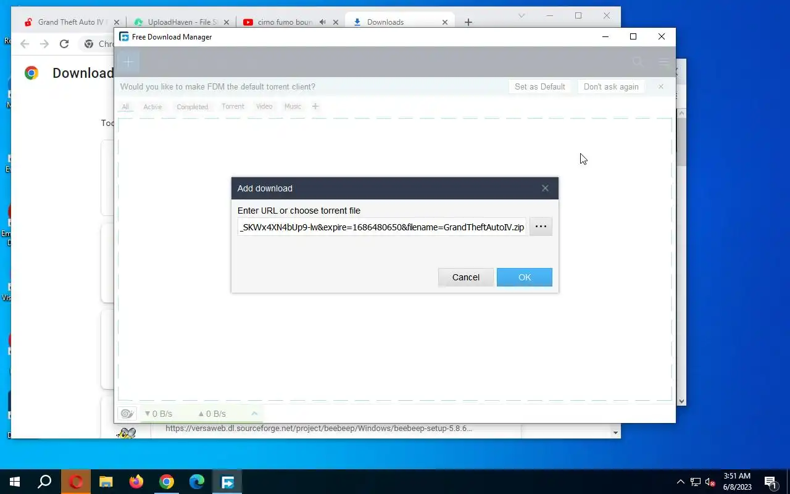790x494 pixels.
Task: Switch to the Grand Theft Auto IV Chrome tab
Action: (x=65, y=22)
